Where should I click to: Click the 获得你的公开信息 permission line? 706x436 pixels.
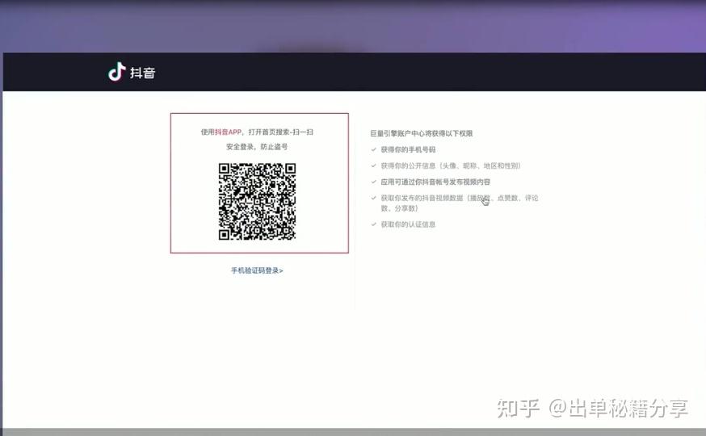[451, 166]
